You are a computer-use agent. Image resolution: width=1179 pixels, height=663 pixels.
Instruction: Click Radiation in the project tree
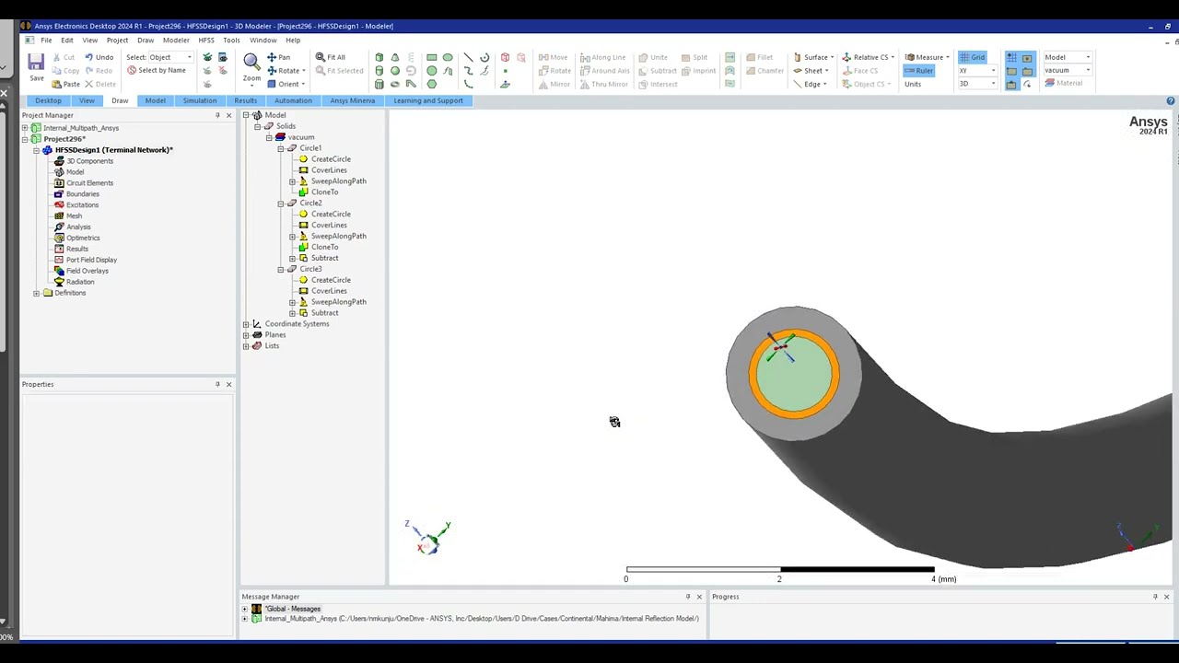(79, 282)
